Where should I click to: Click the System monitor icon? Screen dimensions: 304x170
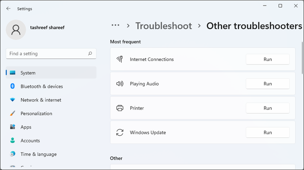point(13,73)
